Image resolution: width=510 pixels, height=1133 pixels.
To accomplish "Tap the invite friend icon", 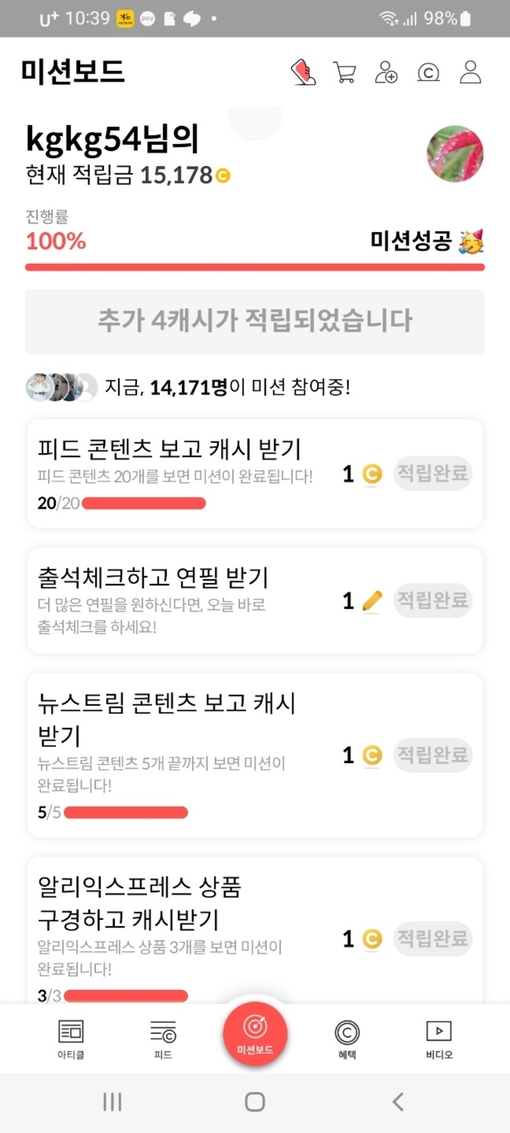I will click(386, 73).
